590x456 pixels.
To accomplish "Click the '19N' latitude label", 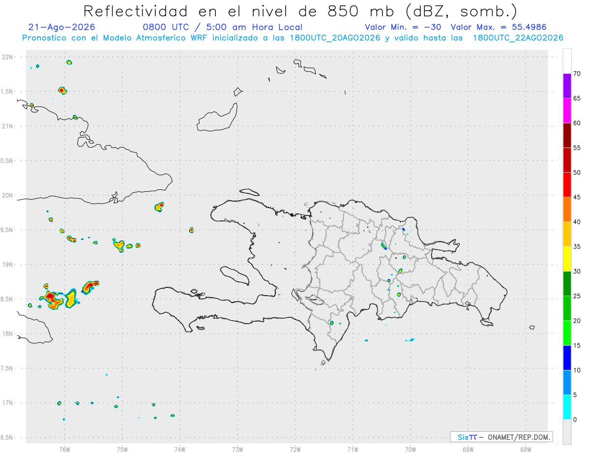I will [8, 265].
